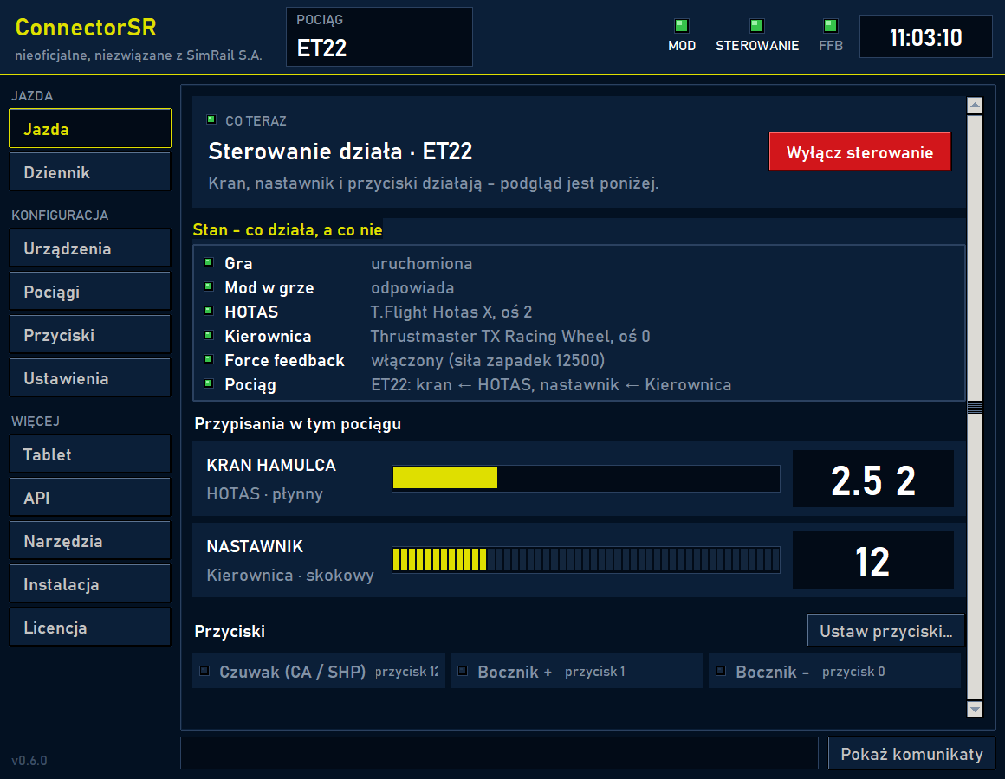Click the POCIĄG ET22 train field

point(379,37)
